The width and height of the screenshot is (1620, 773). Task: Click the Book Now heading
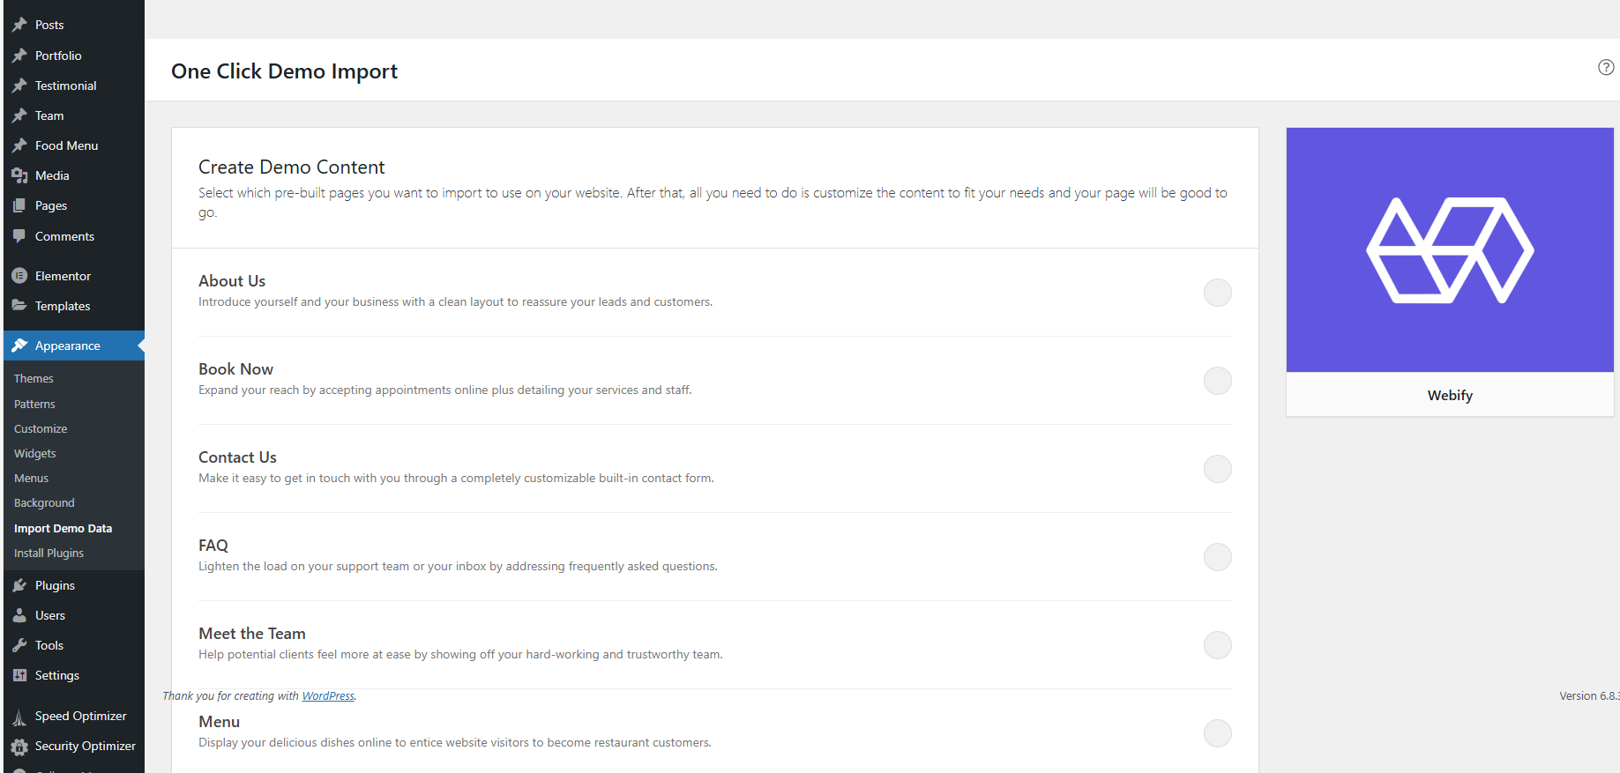(235, 368)
